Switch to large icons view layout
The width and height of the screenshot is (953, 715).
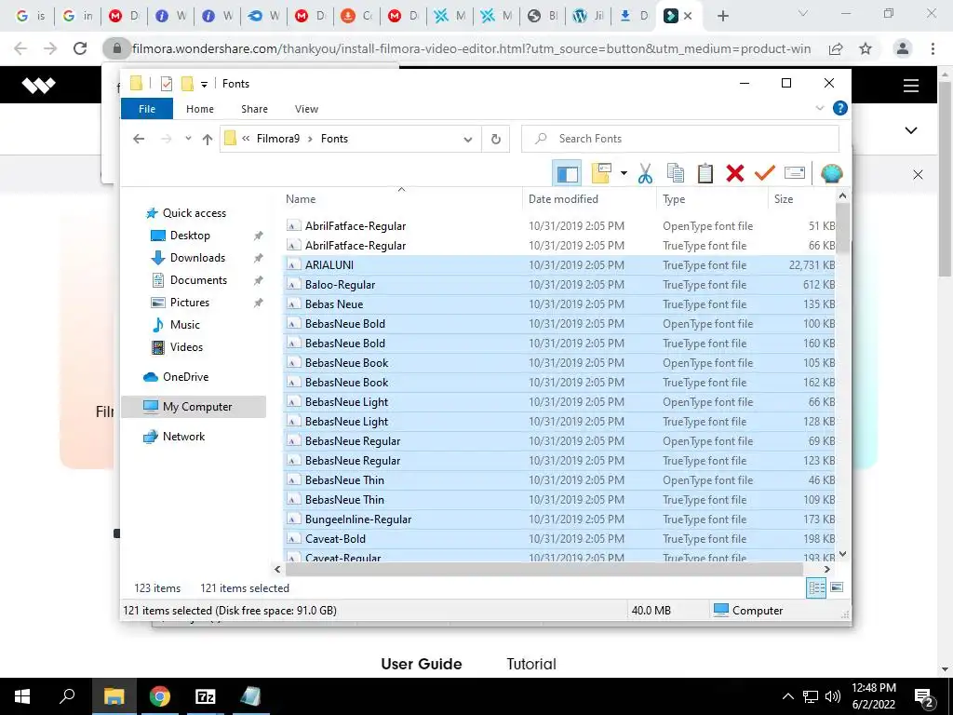coord(837,587)
